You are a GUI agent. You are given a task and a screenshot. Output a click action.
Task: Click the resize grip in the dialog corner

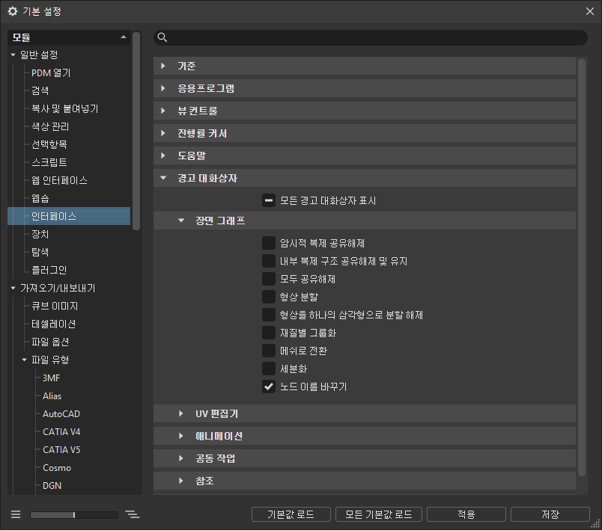(x=595, y=523)
